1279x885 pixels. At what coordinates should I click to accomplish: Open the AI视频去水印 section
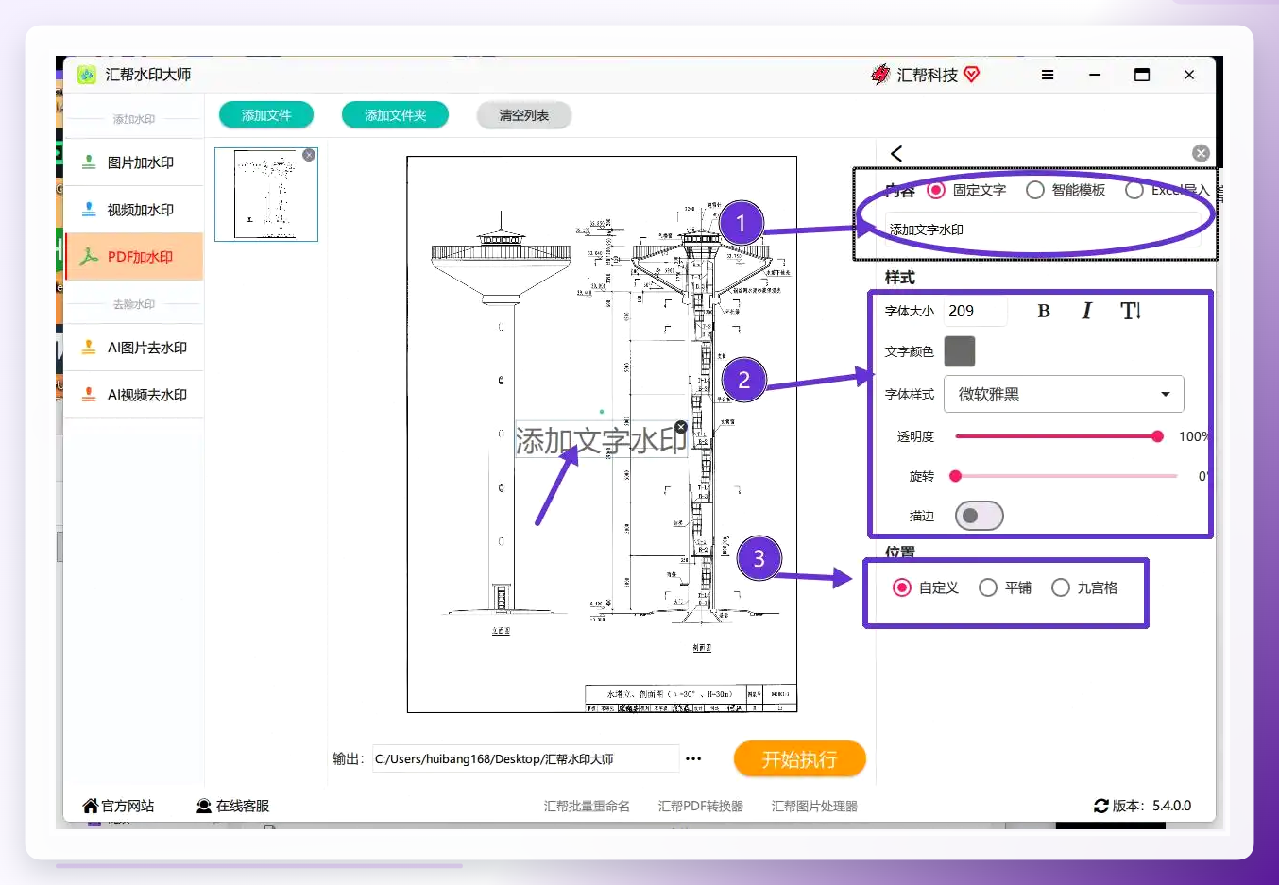[x=134, y=395]
